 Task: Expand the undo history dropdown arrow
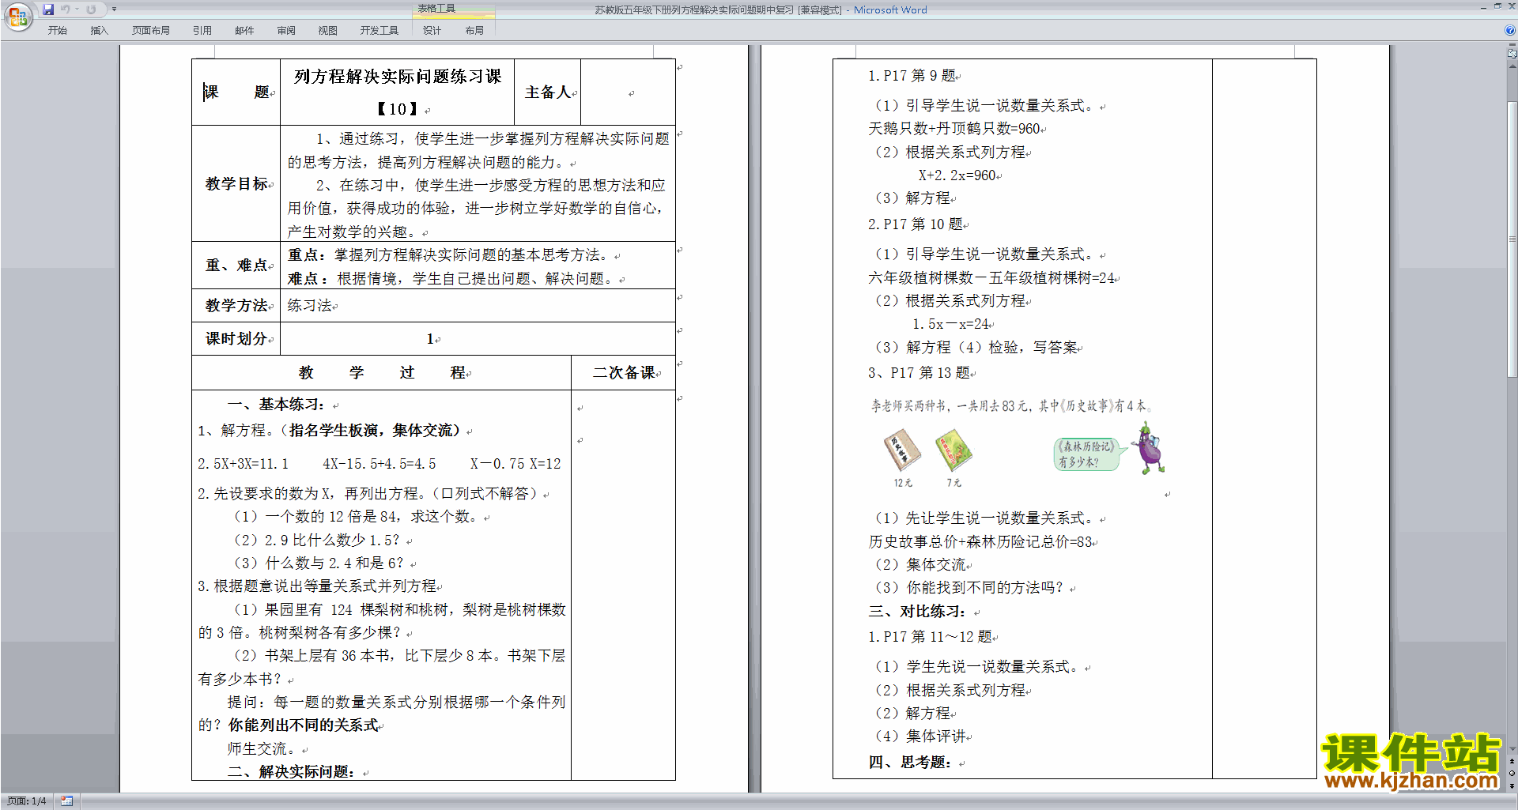point(77,9)
